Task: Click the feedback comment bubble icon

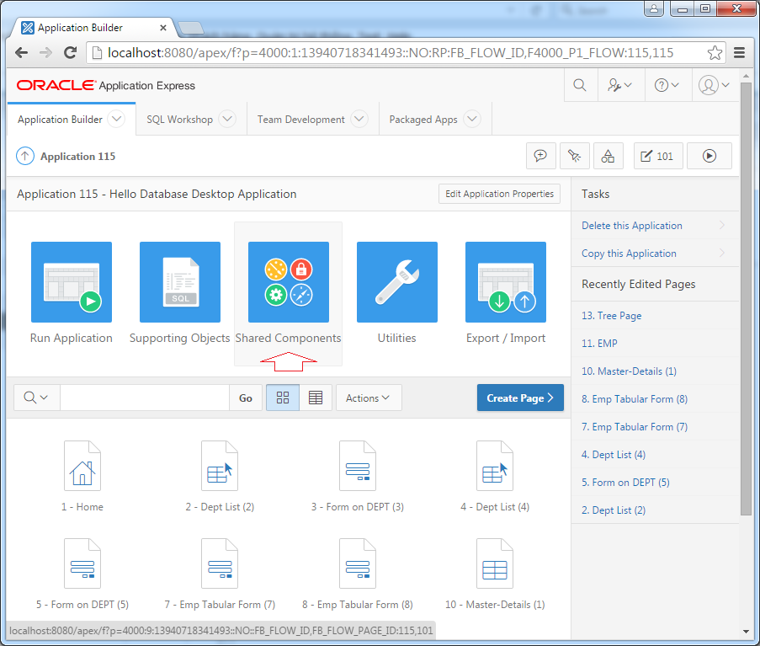Action: pyautogui.click(x=541, y=156)
